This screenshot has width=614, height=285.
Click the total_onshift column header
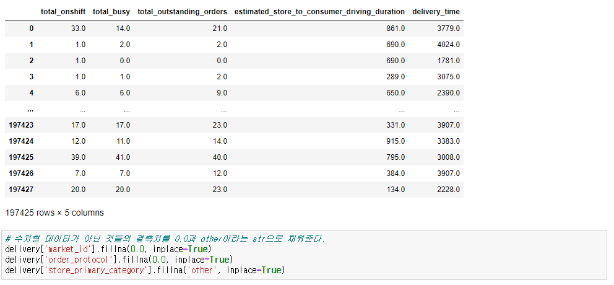[63, 12]
